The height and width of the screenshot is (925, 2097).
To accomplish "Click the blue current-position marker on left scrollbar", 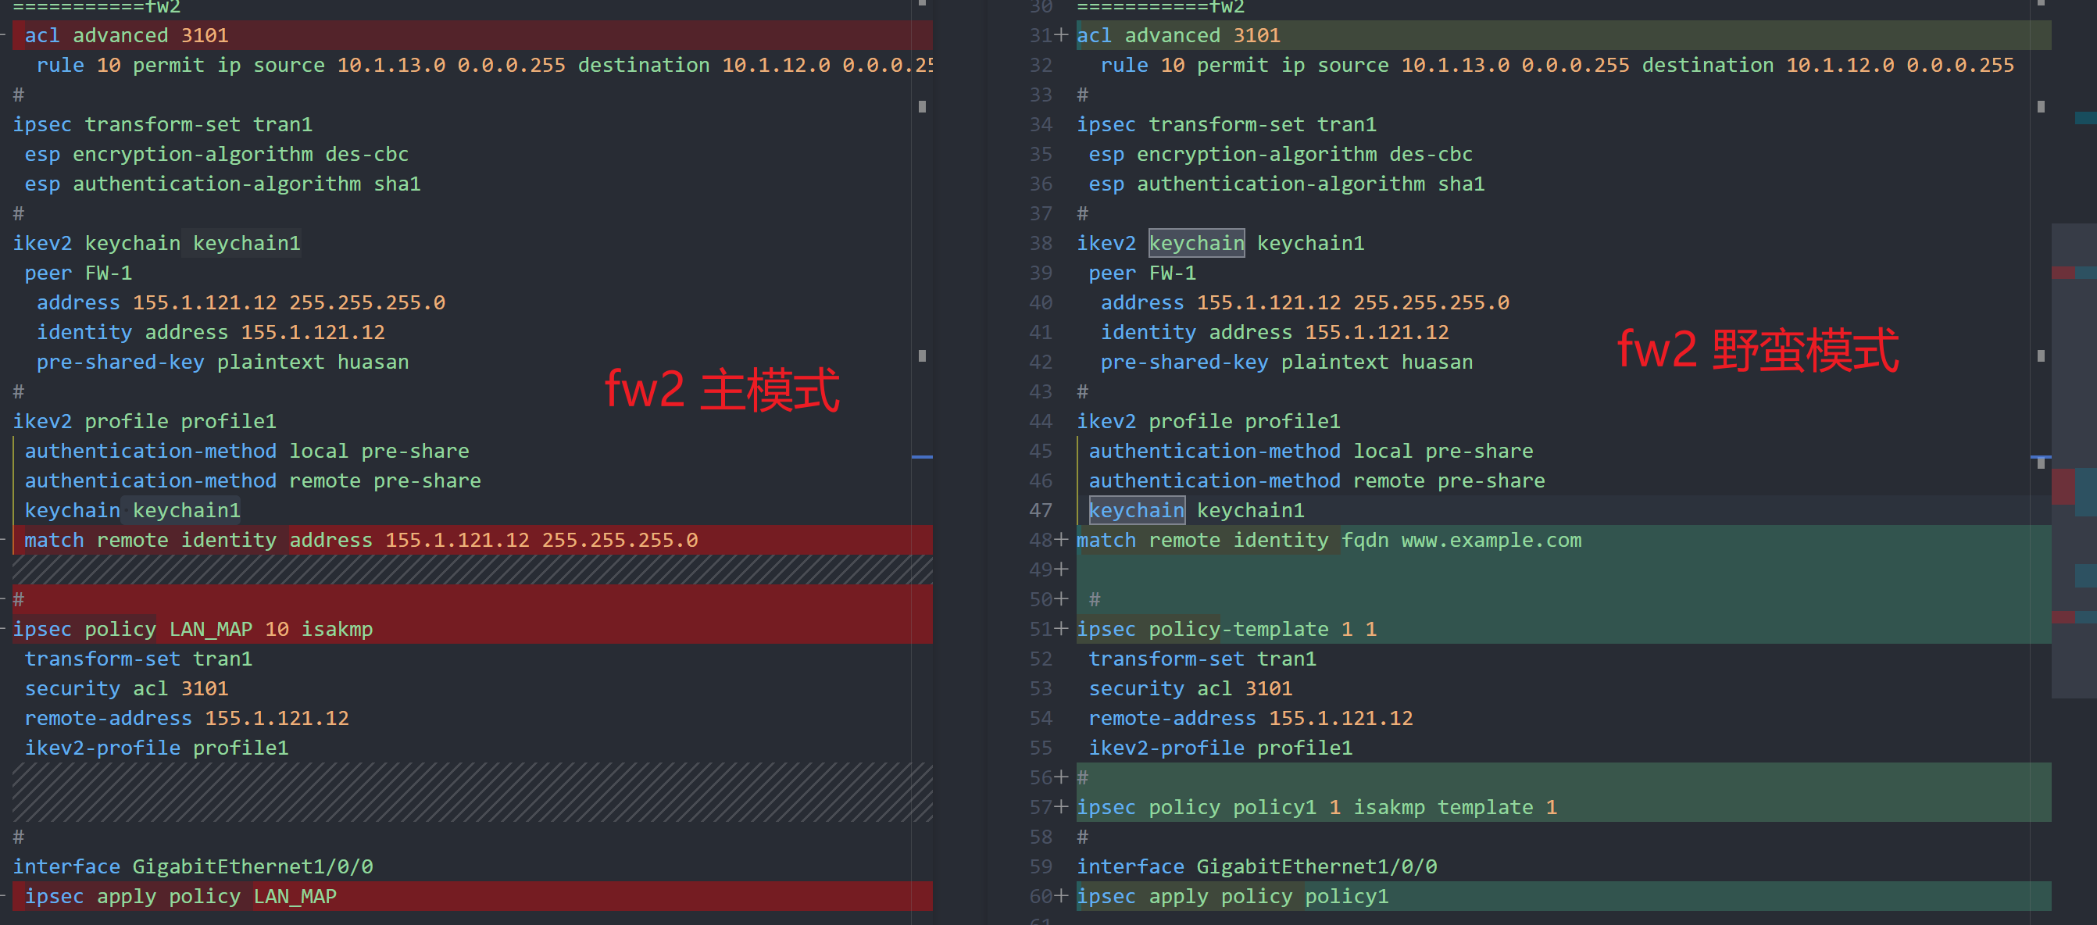I will click(x=921, y=457).
